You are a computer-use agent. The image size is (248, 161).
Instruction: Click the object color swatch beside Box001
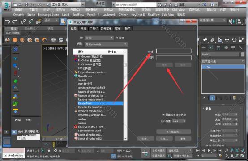[243, 55]
